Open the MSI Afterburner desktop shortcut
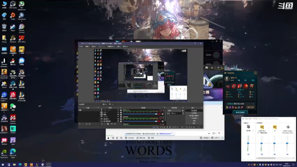The image size is (297, 167). (x=22, y=5)
